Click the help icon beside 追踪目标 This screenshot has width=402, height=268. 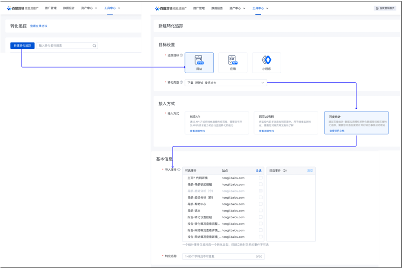pyautogui.click(x=181, y=56)
